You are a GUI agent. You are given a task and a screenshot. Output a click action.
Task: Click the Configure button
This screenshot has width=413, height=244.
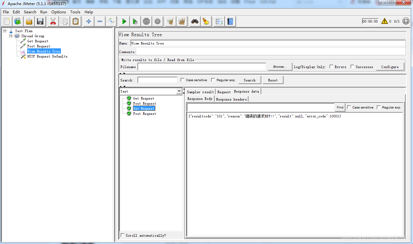click(x=390, y=67)
